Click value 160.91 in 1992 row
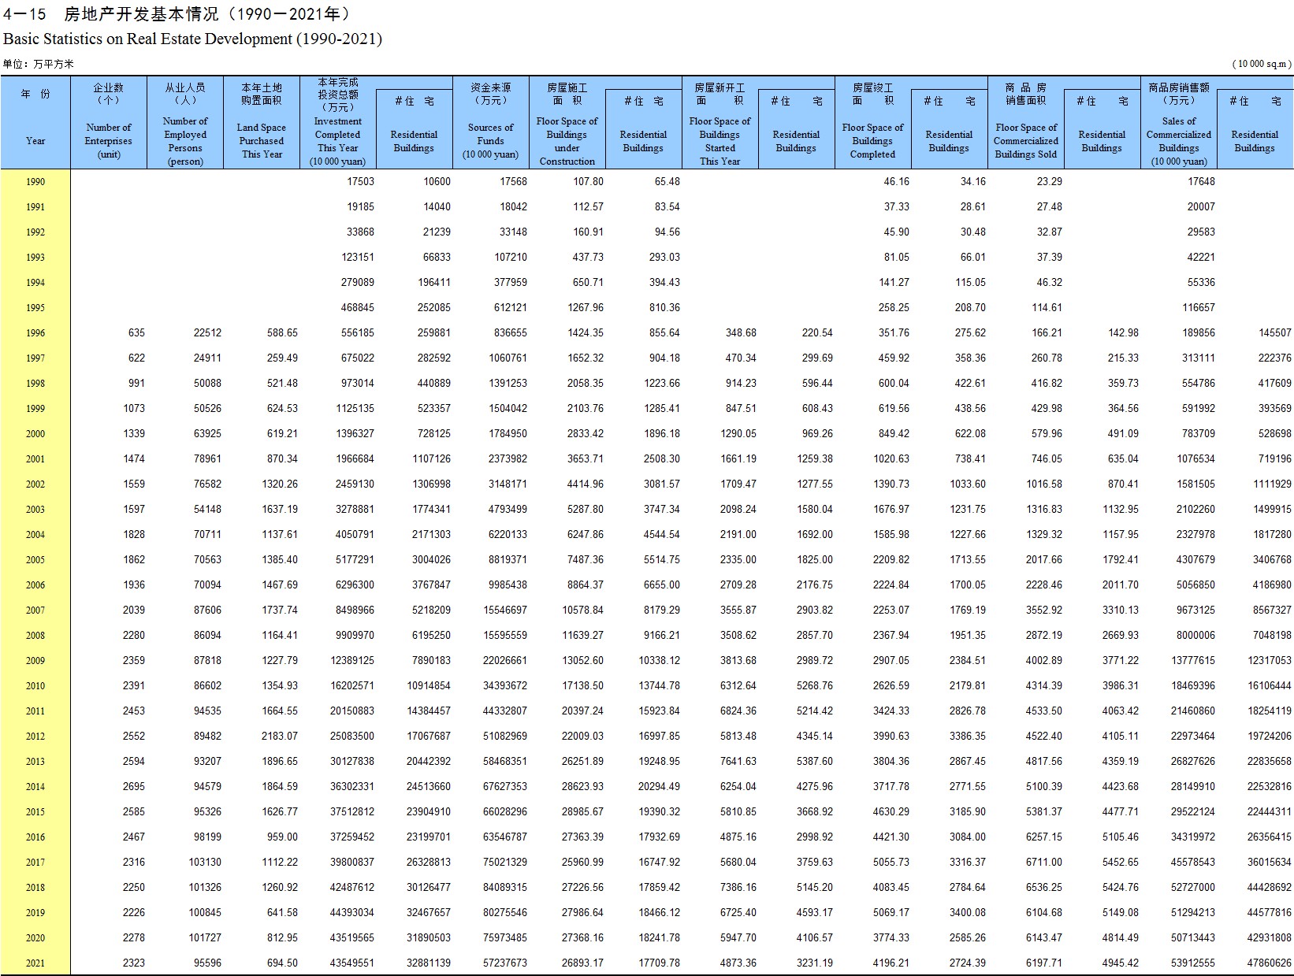Viewport: 1294px width, 976px height. [x=589, y=232]
